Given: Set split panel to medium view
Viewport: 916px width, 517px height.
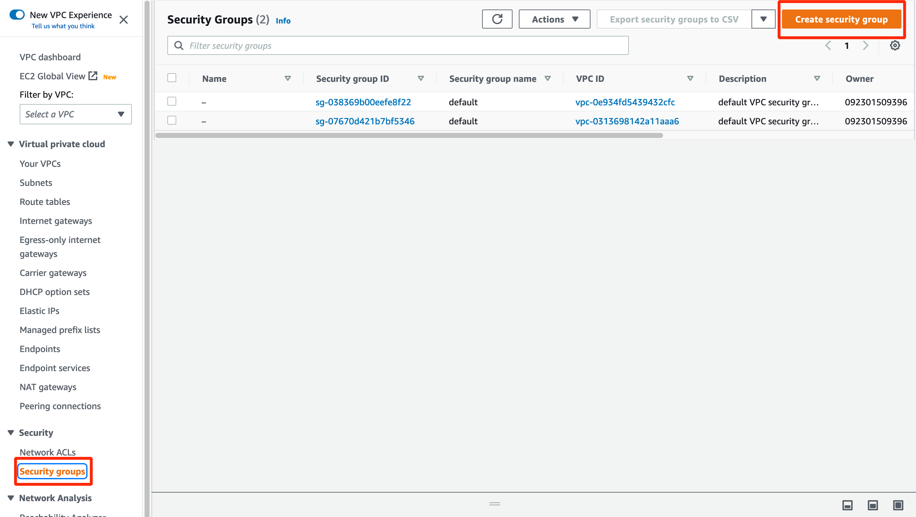Looking at the screenshot, I should pyautogui.click(x=873, y=505).
